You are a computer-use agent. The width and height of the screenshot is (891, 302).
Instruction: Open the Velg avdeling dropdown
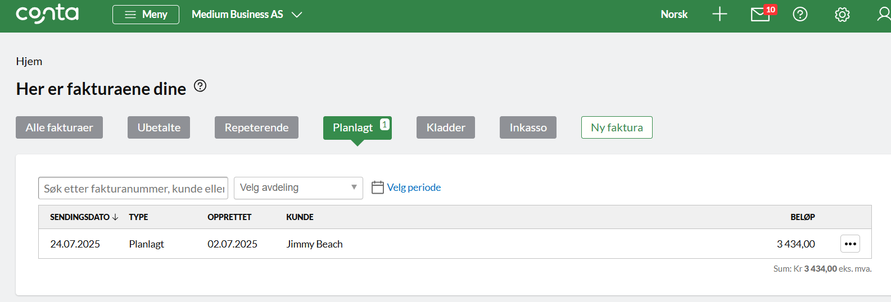point(298,188)
